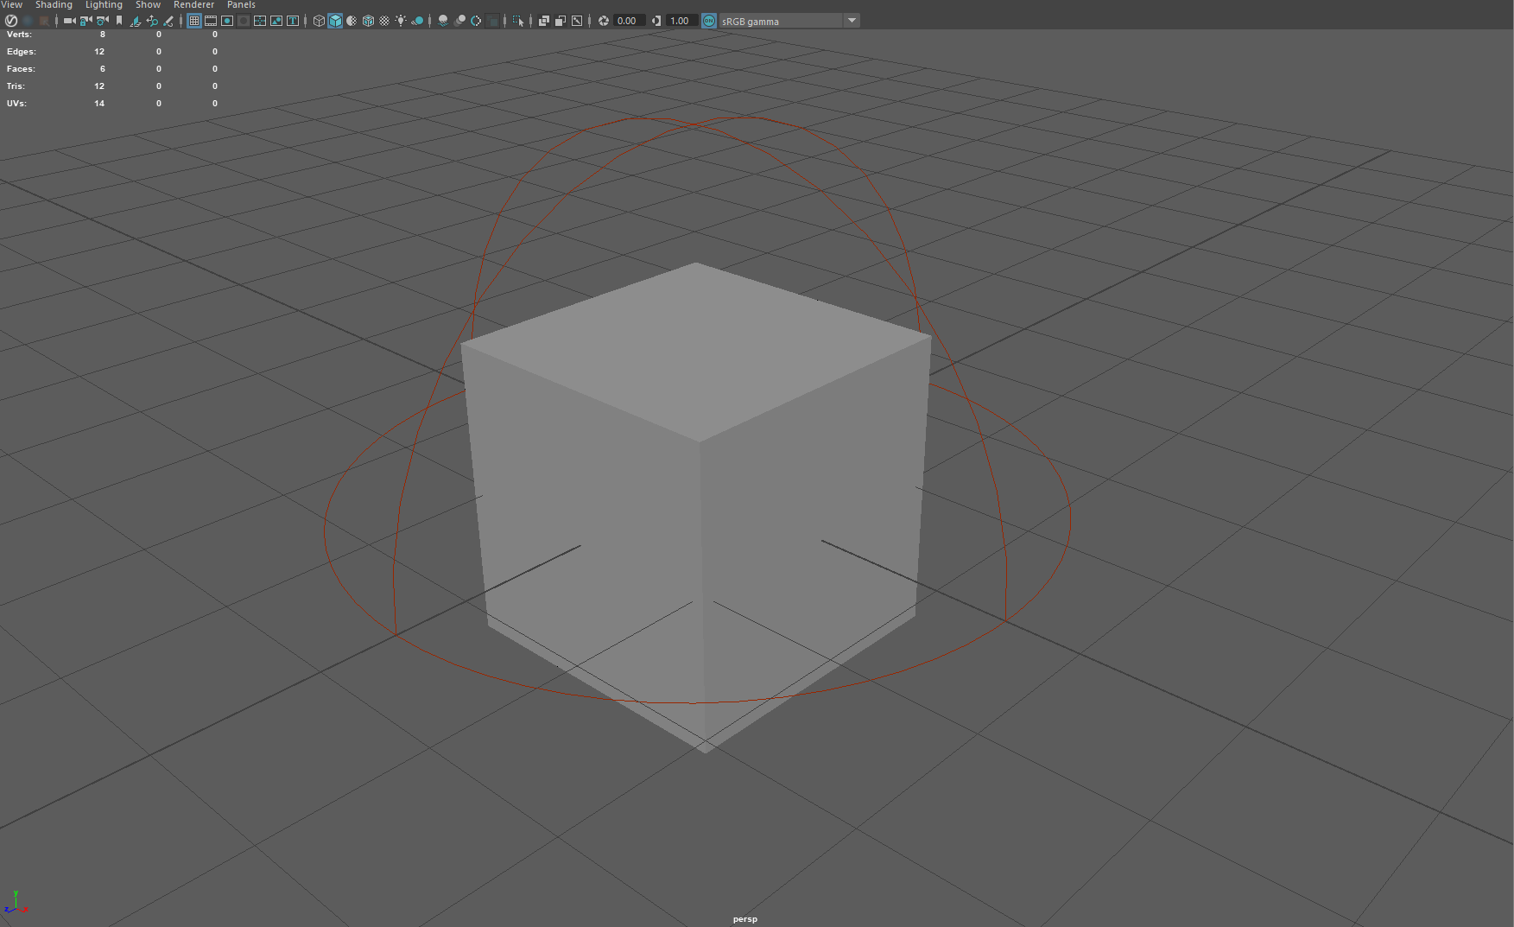Toggle the Safe Title icon

(x=293, y=21)
